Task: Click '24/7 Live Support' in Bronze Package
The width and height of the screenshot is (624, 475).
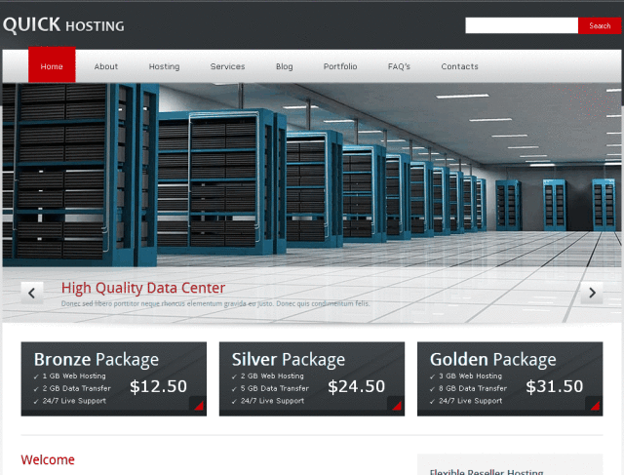Action: pyautogui.click(x=74, y=401)
